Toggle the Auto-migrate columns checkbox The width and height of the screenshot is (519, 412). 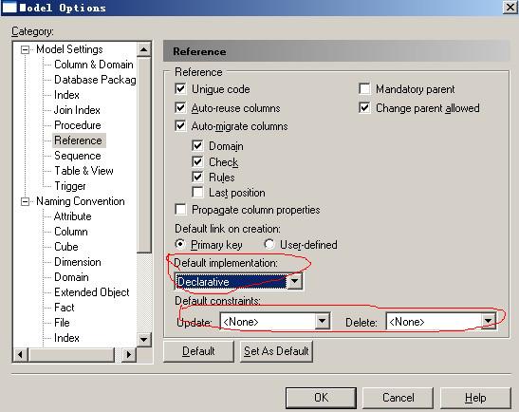coord(180,126)
